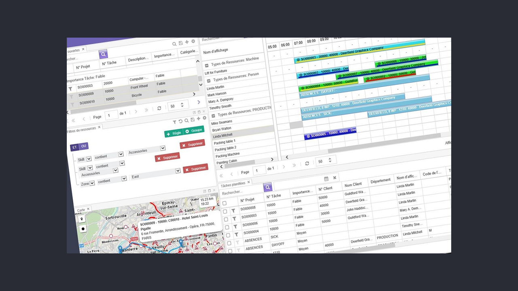Screen dimensions: 518x291
Task: Click the plus icon in resource filters toolbar
Action: [198, 118]
